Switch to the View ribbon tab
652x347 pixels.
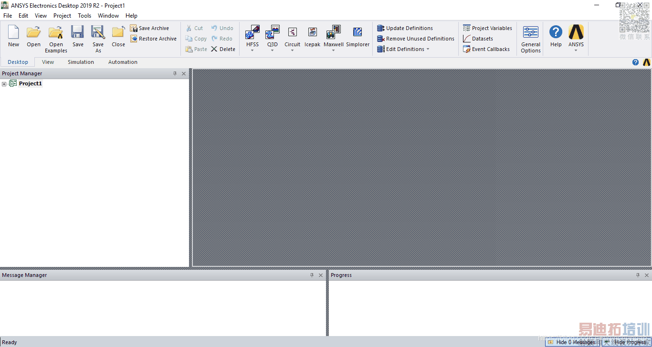[48, 62]
